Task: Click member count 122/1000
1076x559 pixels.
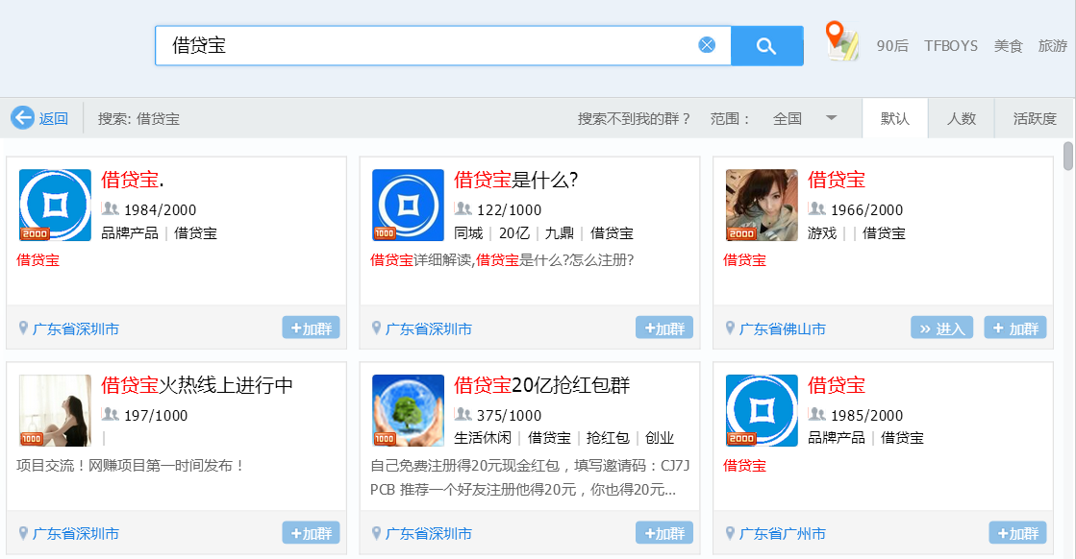Action: [x=510, y=209]
